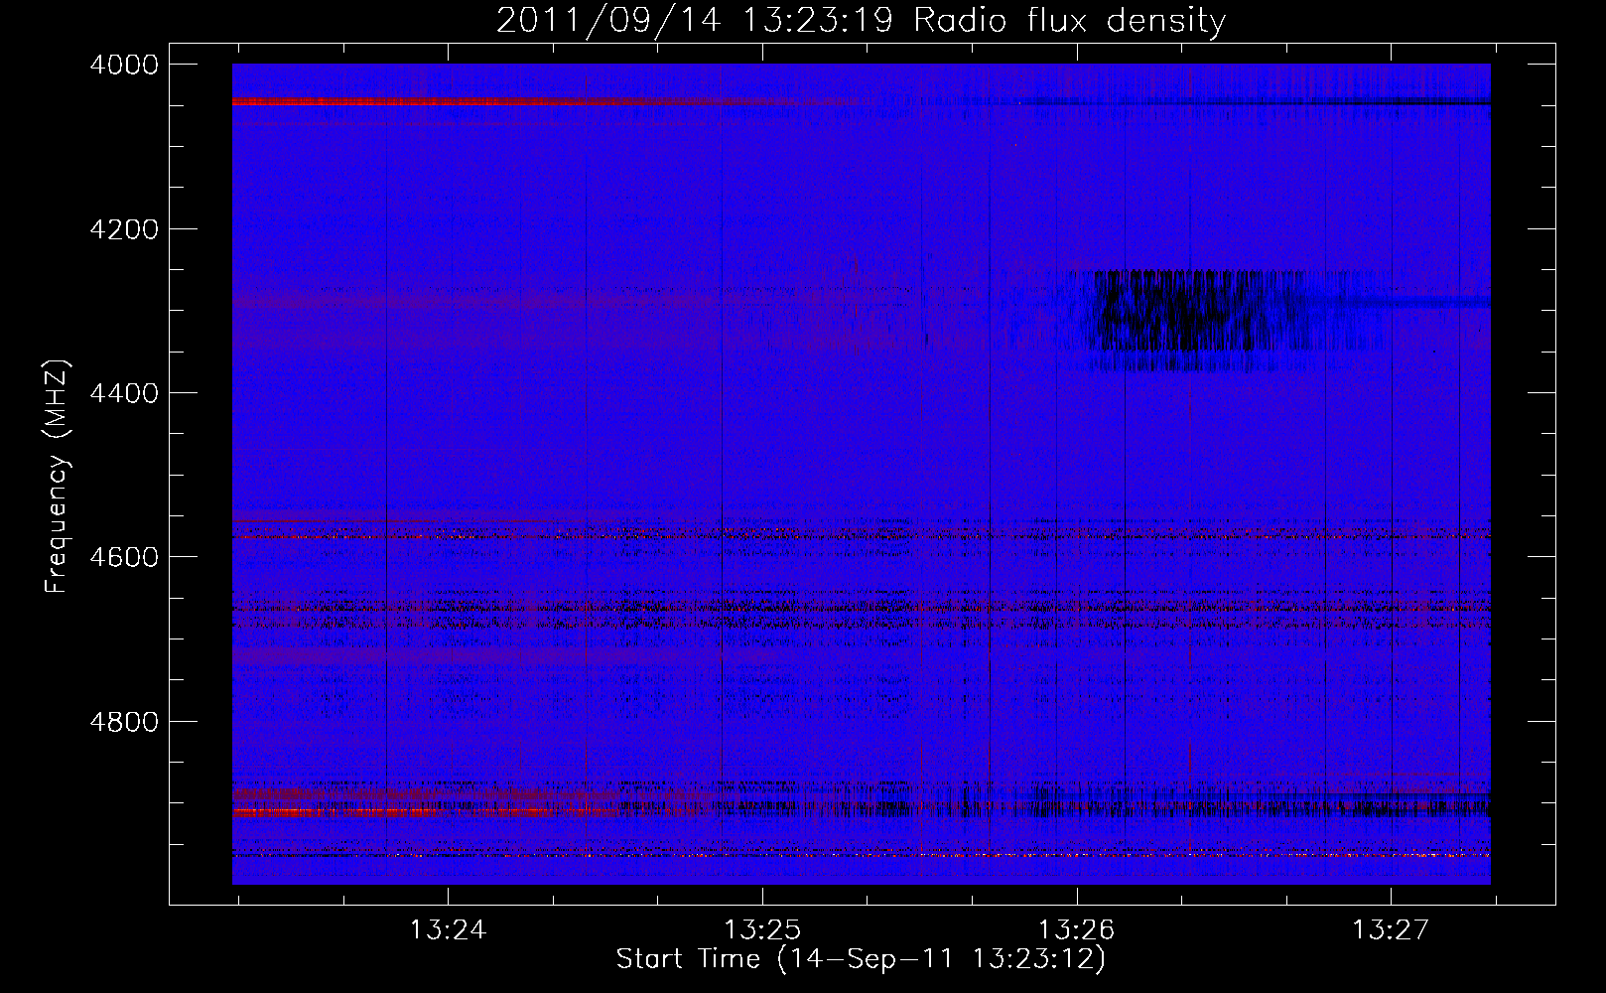Click the 4400 frequency tick label
The width and height of the screenshot is (1606, 993).
click(123, 393)
